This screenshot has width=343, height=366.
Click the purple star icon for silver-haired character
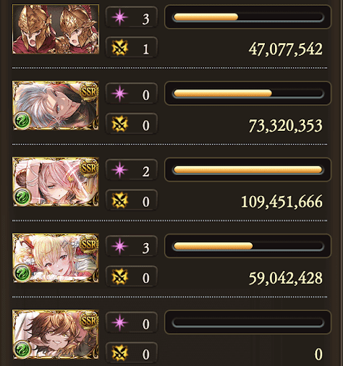pos(120,94)
